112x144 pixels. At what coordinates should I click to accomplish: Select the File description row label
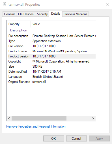point(18,36)
